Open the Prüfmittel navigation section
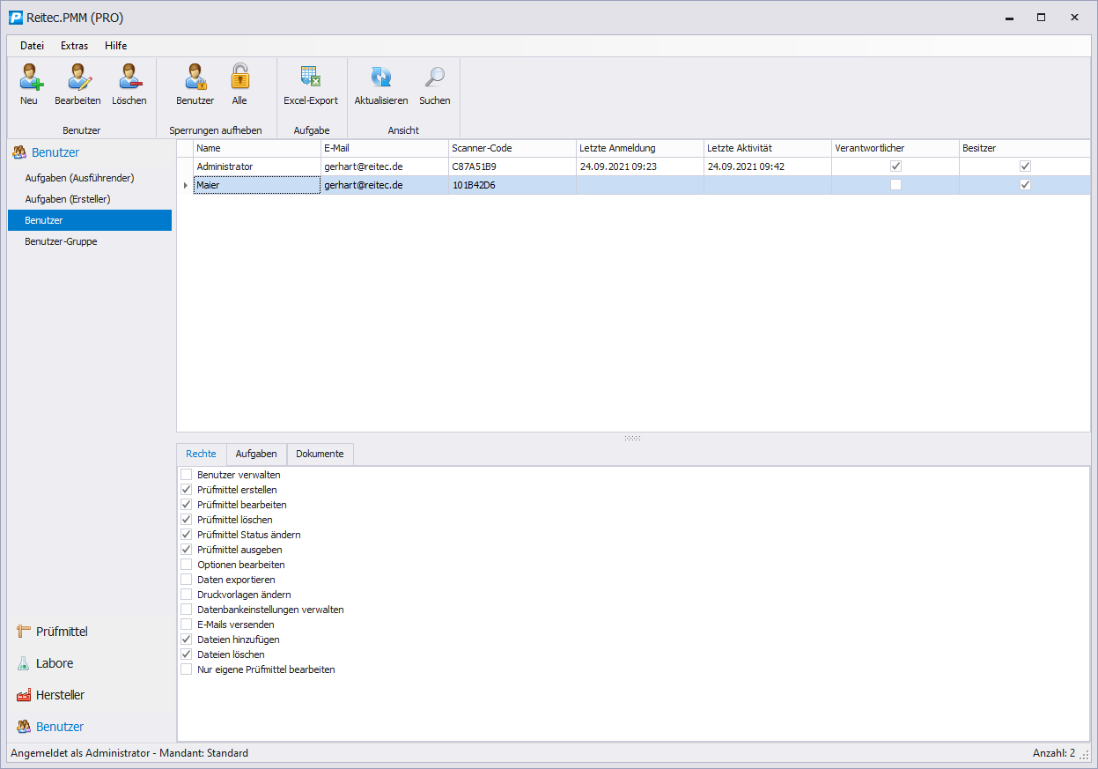This screenshot has width=1098, height=769. pyautogui.click(x=62, y=632)
